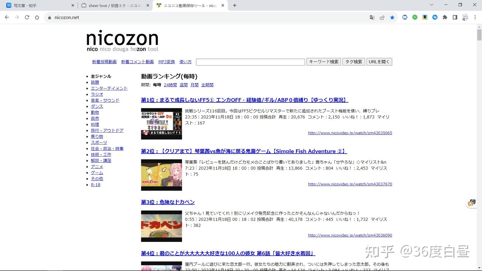Open the extensions puzzle-piece menu
Image resolution: width=482 pixels, height=271 pixels.
tap(445, 17)
